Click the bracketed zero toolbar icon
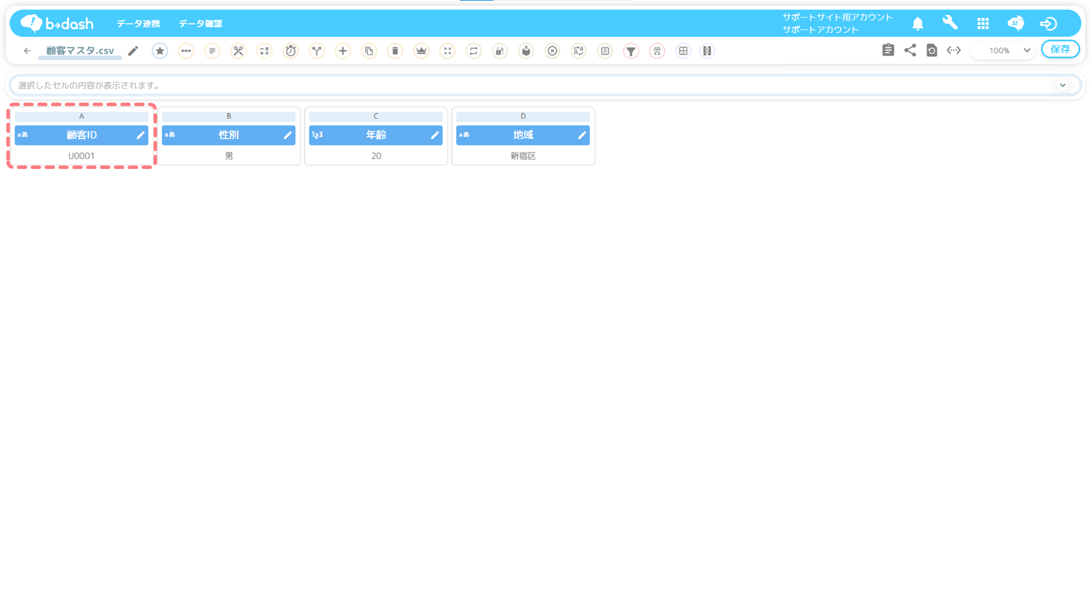Viewport: 1091px width, 613px height. click(605, 51)
